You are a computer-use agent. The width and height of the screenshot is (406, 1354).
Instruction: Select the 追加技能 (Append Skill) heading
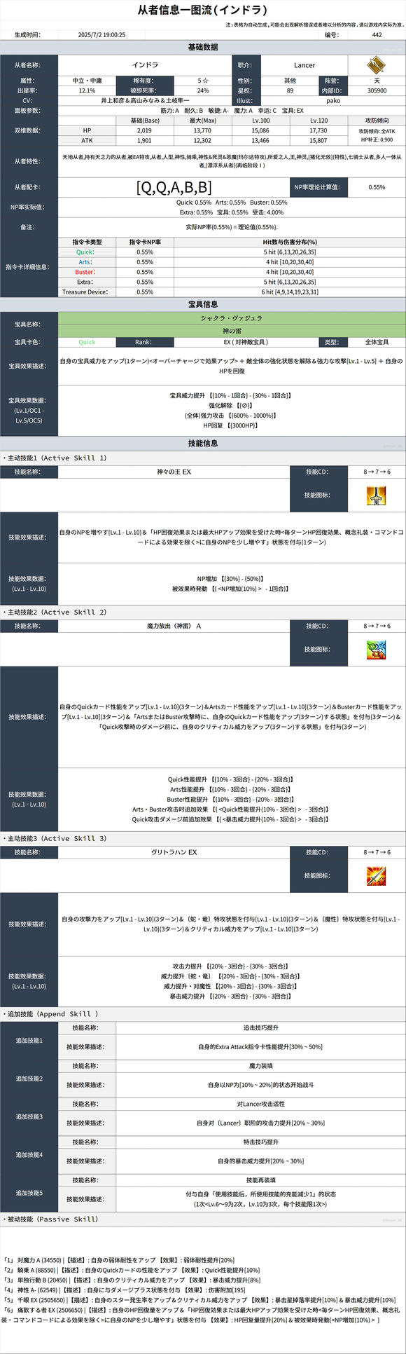tap(50, 1013)
